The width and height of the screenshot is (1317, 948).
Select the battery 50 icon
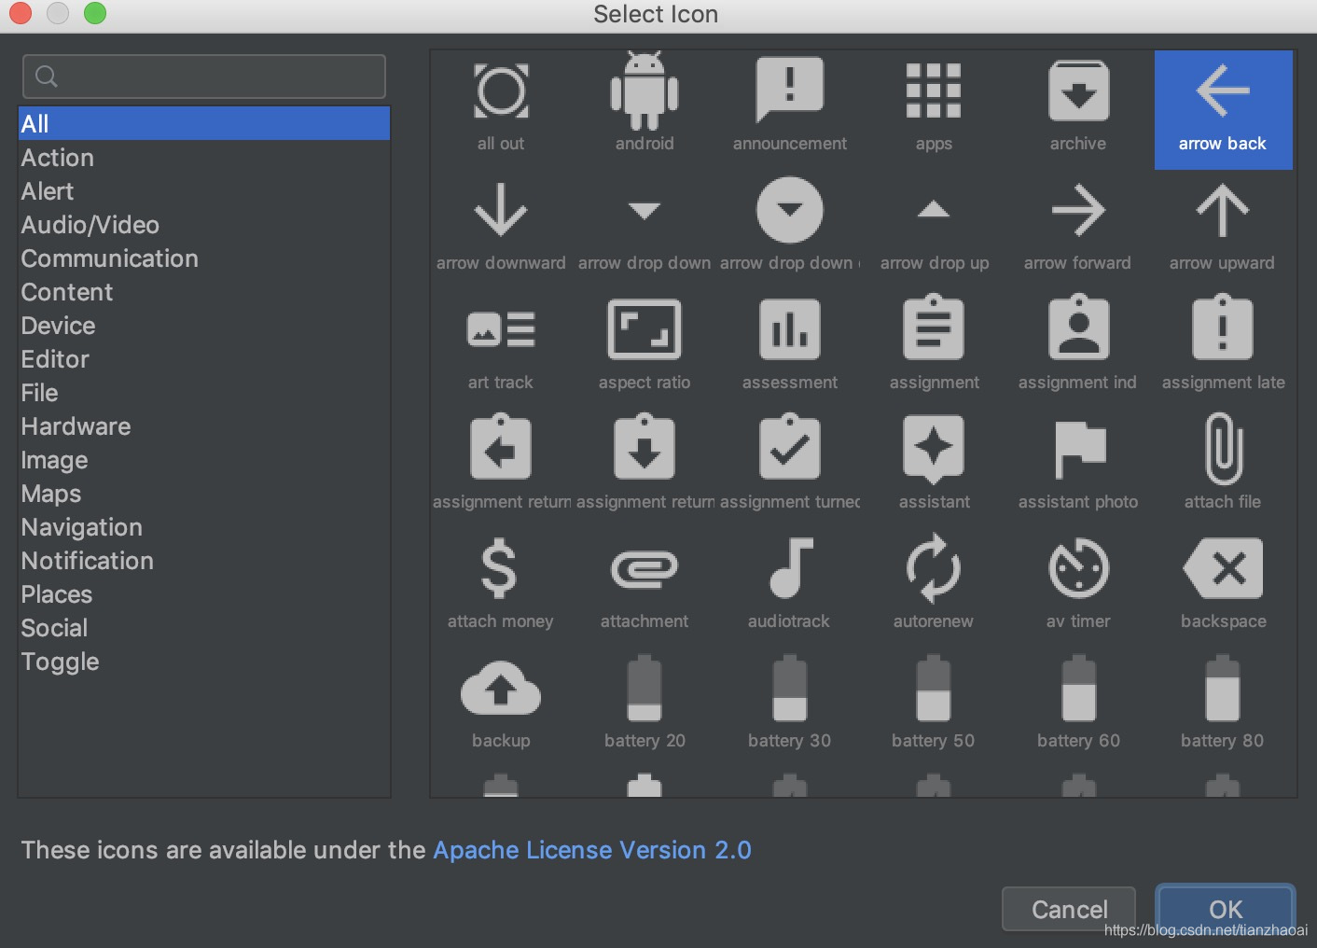click(x=934, y=689)
